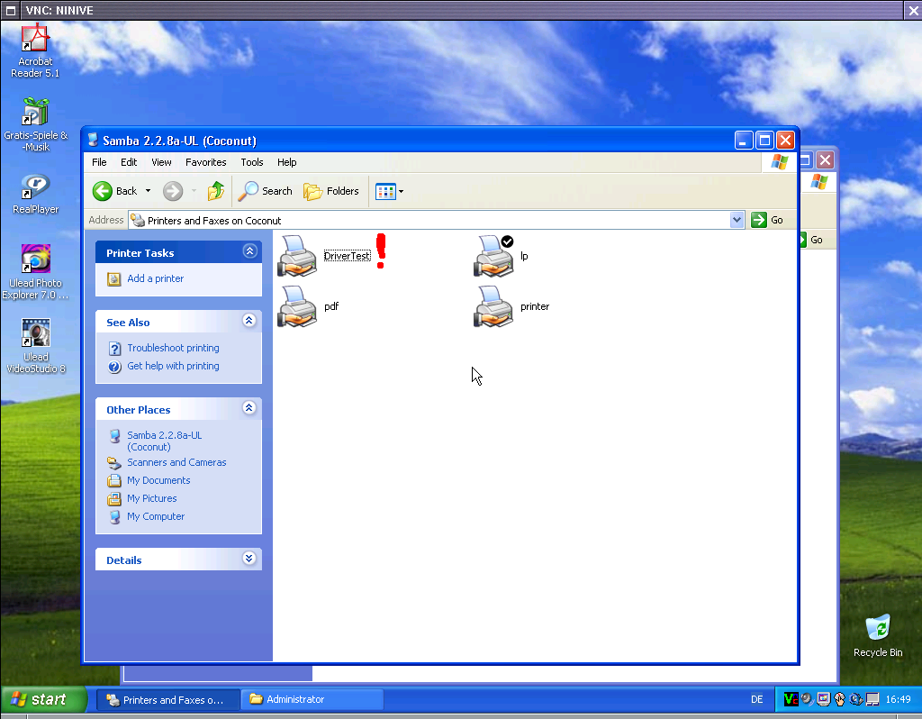Viewport: 922px width, 719px height.
Task: Select the DriverTest printer icon
Action: point(298,256)
